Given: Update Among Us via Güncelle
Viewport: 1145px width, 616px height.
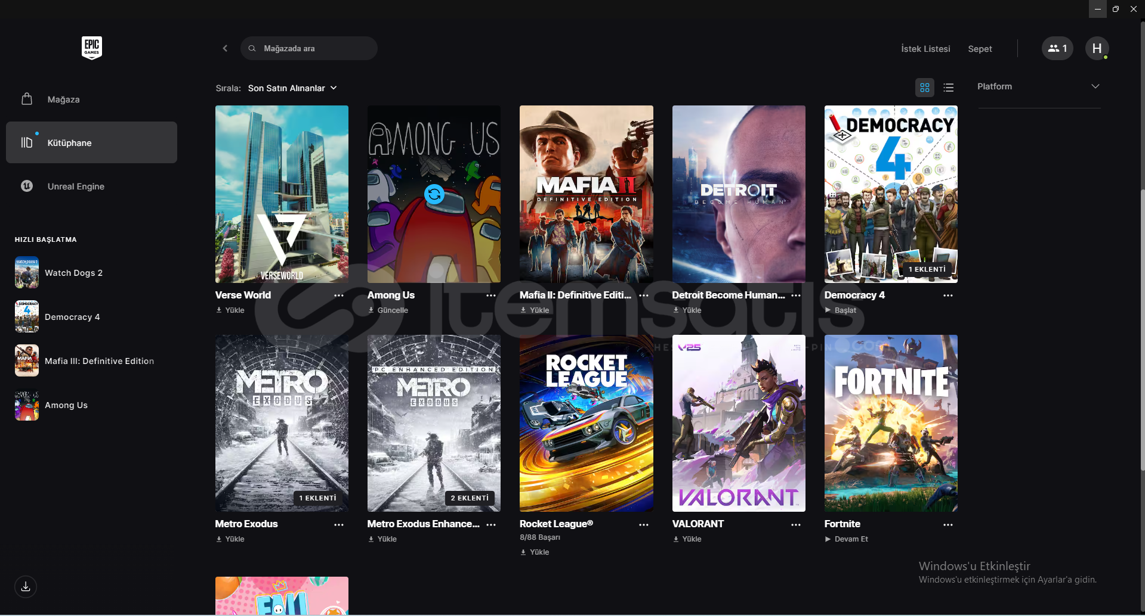Looking at the screenshot, I should click(x=388, y=310).
